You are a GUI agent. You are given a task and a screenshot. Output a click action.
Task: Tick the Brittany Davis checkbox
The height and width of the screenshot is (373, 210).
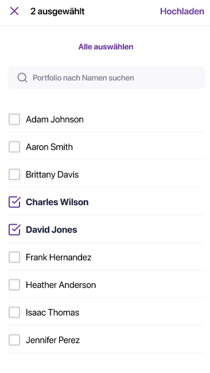[14, 174]
